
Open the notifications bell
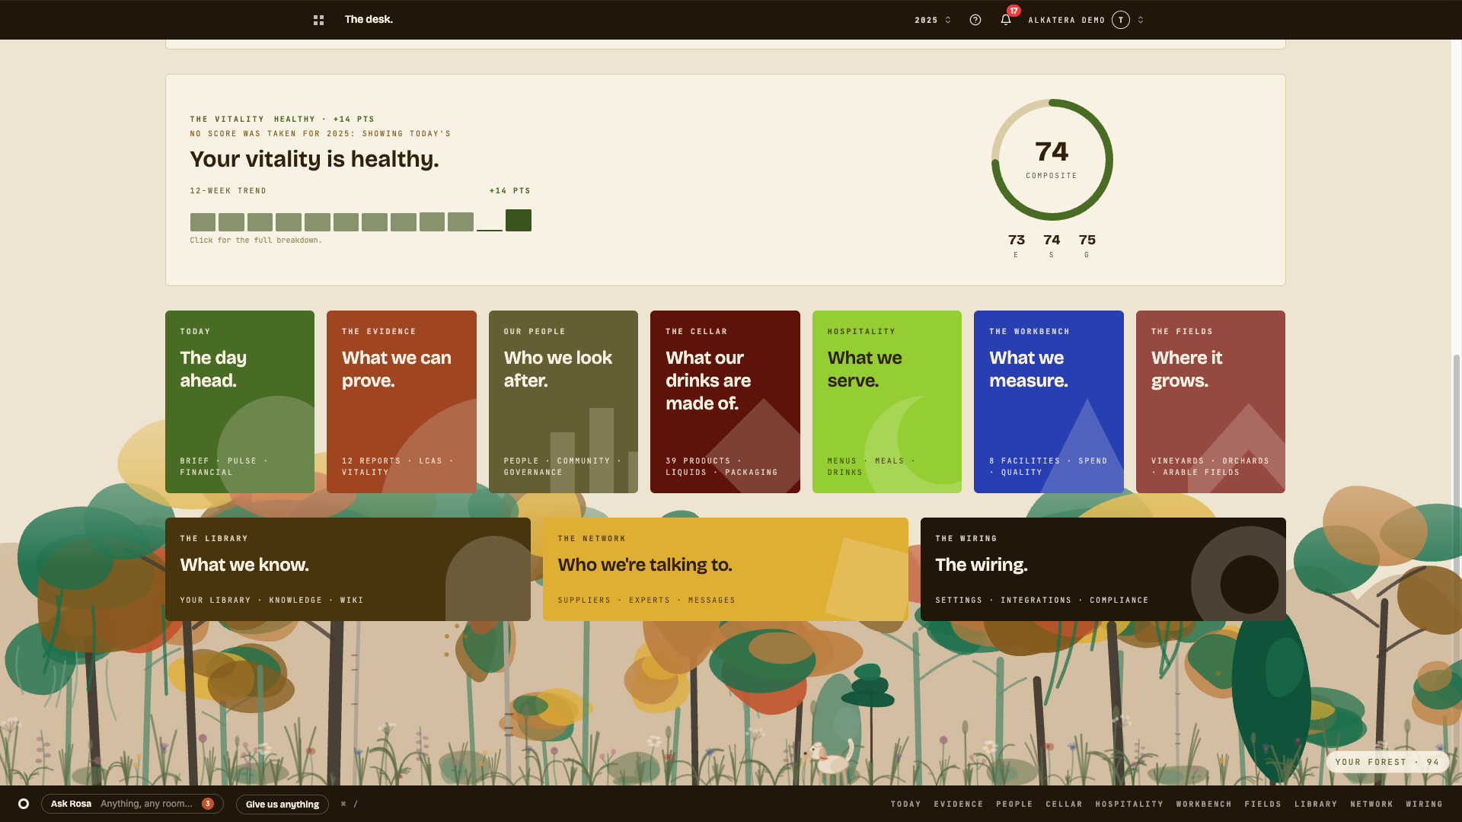(1006, 20)
